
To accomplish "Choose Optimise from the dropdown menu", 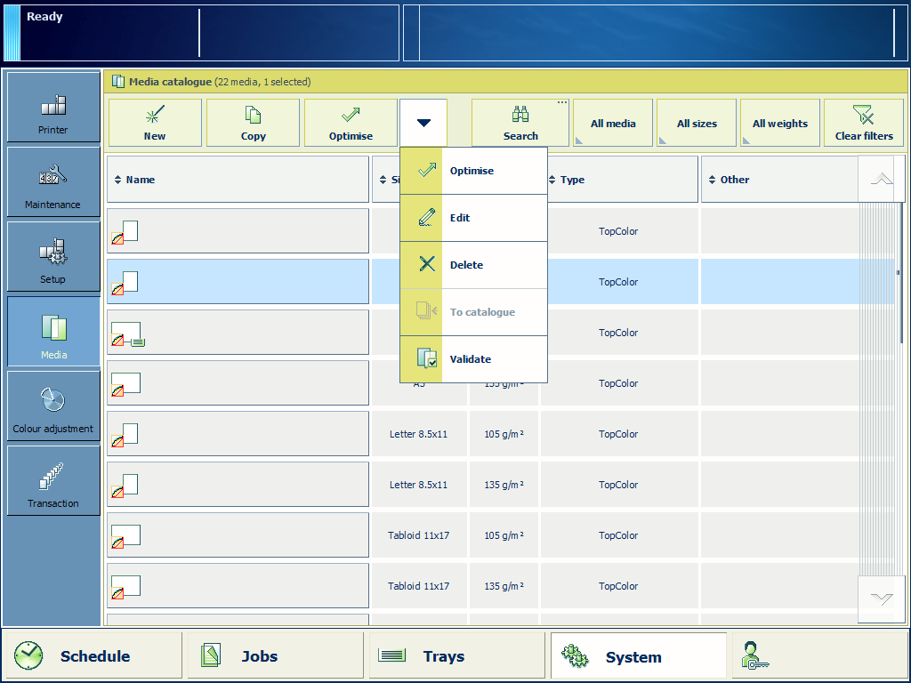I will pos(473,171).
